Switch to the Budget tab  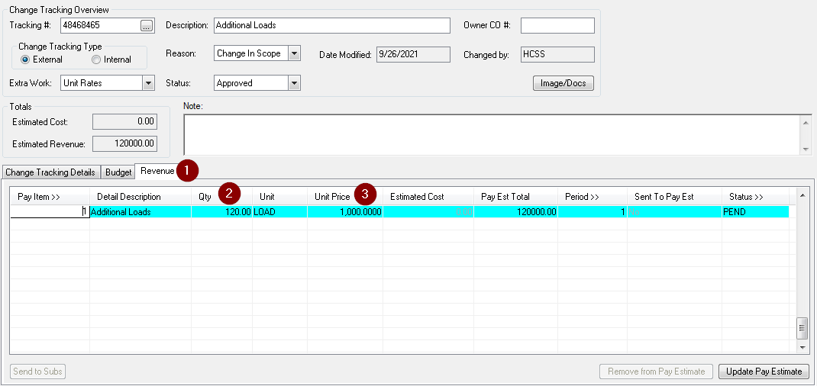click(118, 172)
